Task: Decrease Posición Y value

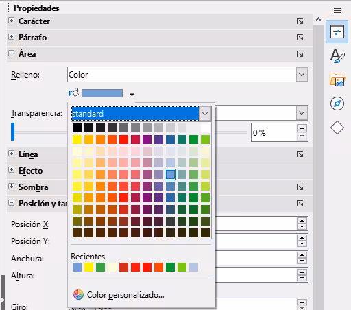Action: (302, 243)
